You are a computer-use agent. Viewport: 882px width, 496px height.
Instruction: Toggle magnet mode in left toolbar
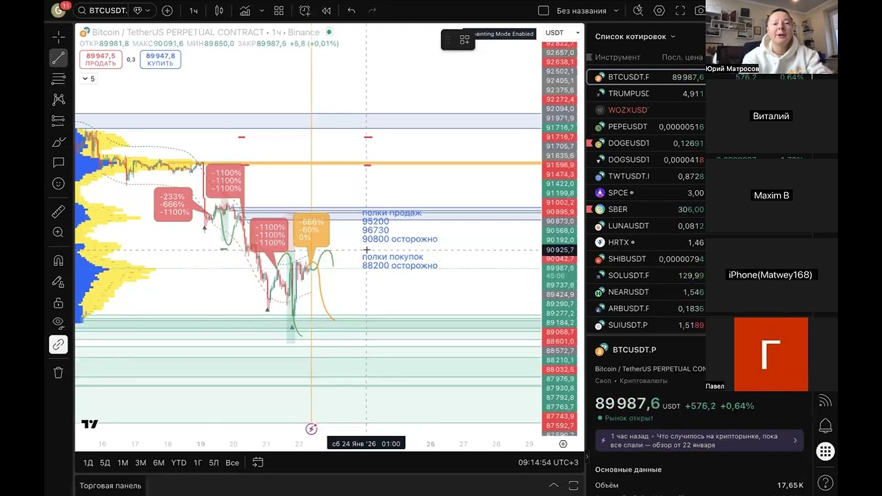[59, 260]
